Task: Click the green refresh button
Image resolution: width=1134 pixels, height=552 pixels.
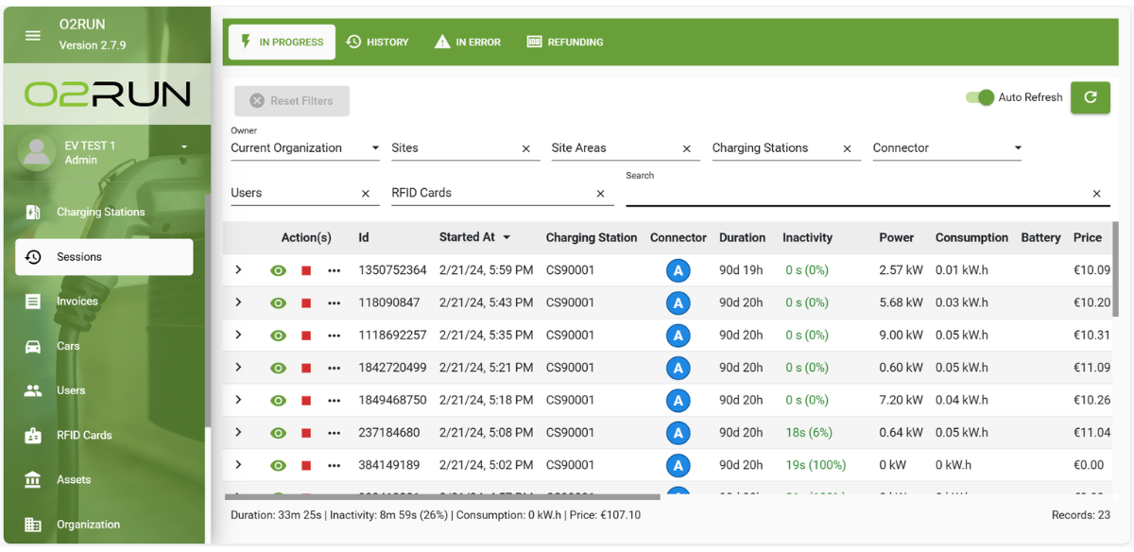Action: [1090, 97]
